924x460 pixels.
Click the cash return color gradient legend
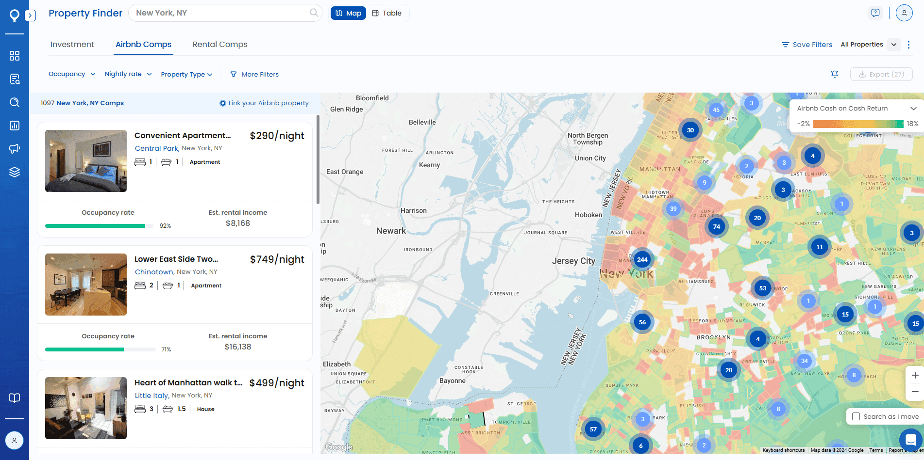858,124
